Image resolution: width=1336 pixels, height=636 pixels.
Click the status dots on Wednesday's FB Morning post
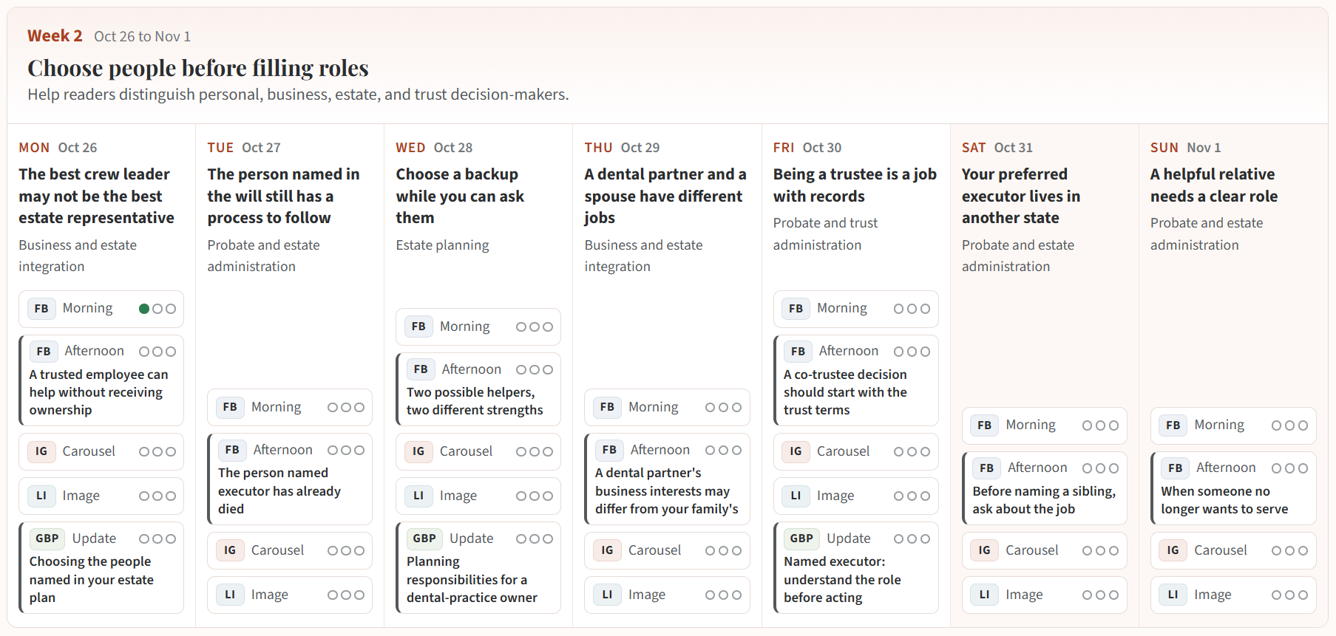[x=535, y=326]
